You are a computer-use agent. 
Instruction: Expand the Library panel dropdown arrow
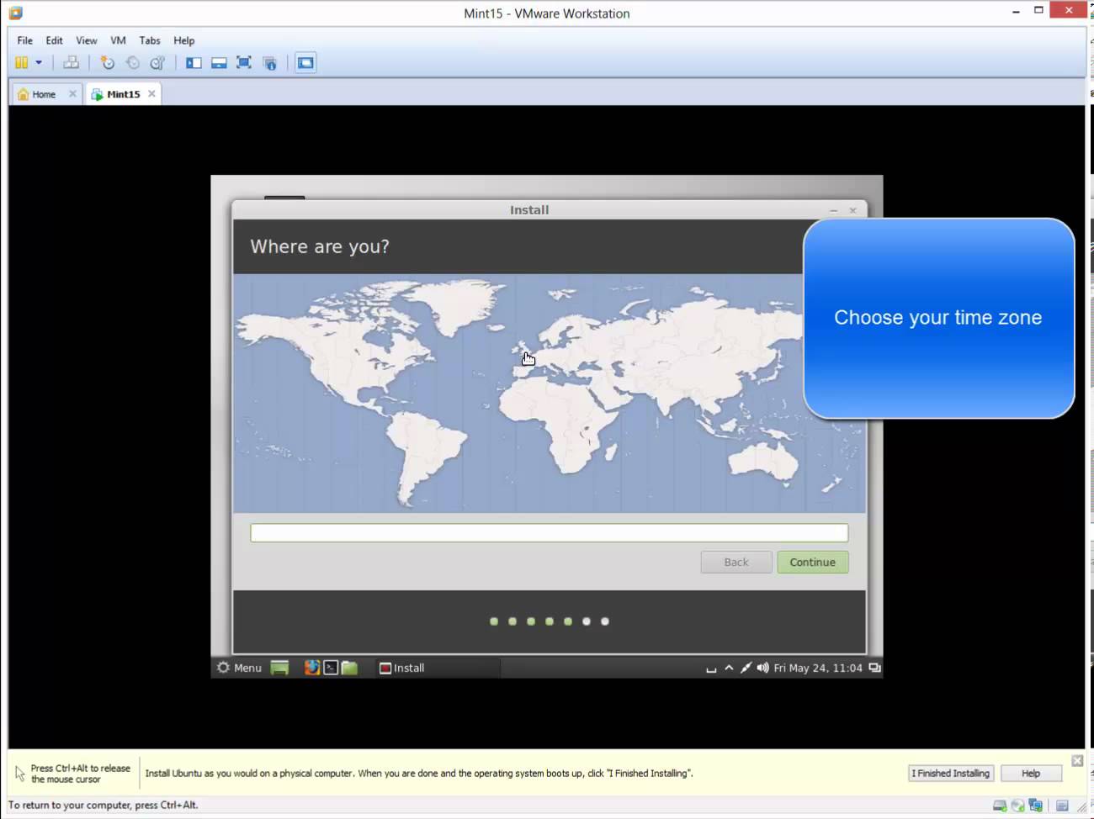[x=39, y=62]
